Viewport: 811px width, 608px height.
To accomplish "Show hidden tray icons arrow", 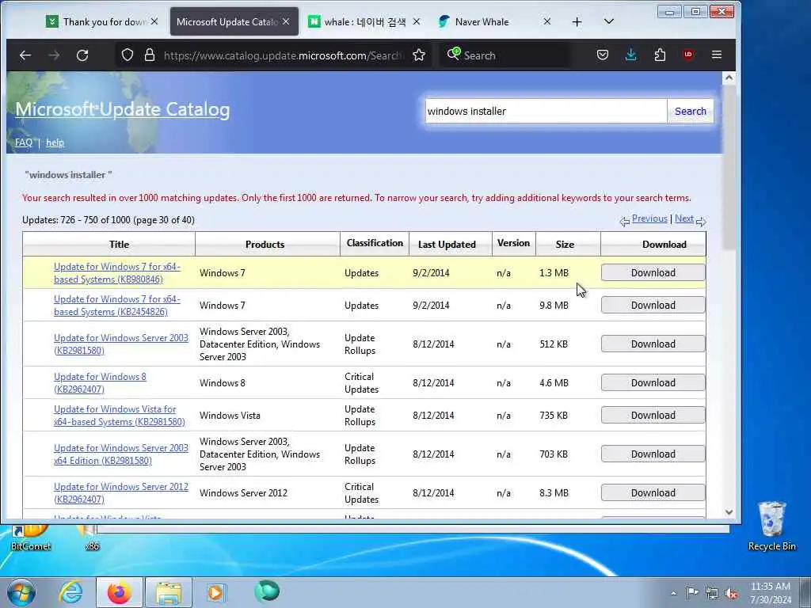I will (x=673, y=594).
